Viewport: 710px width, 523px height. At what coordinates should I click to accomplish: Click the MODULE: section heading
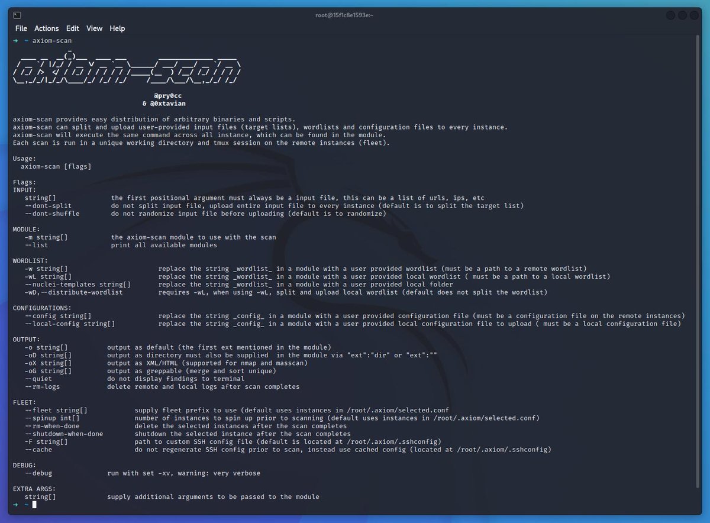[26, 229]
